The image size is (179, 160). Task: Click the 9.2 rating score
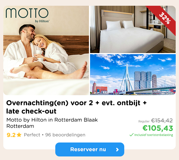tap(11, 135)
